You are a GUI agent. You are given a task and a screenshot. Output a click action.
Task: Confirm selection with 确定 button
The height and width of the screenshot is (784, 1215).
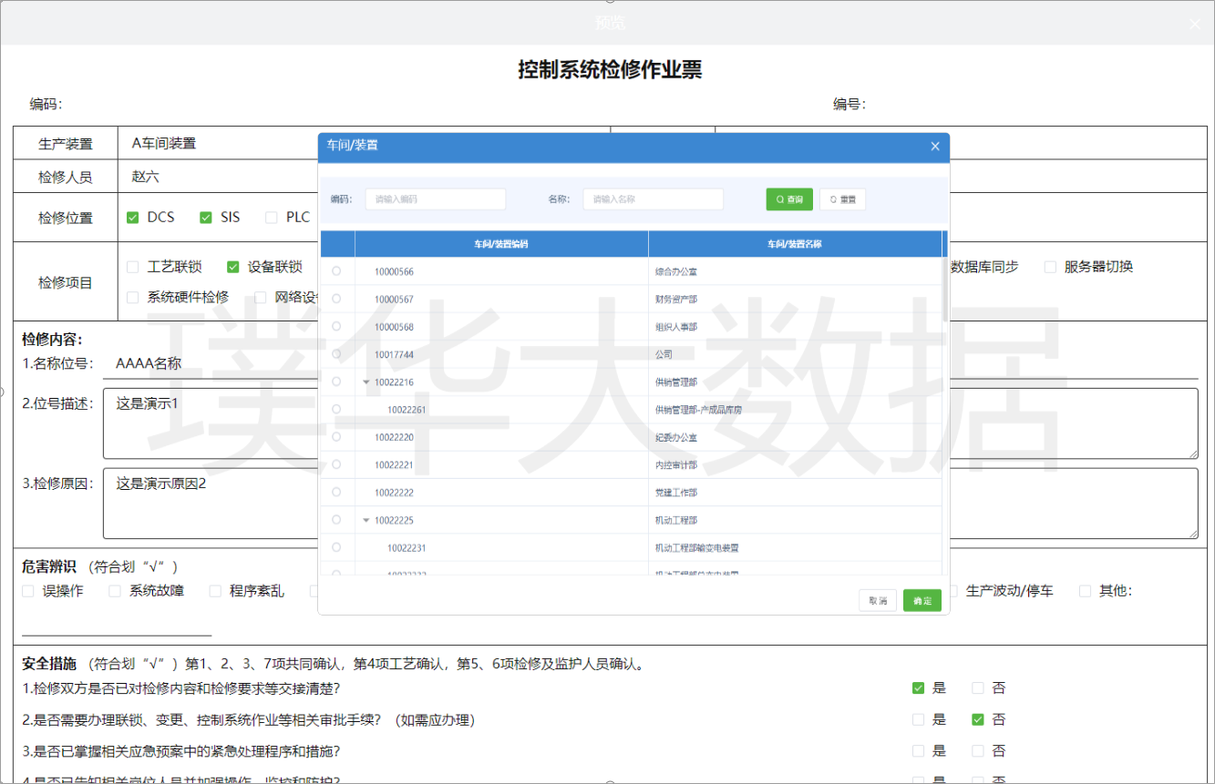[x=922, y=601]
